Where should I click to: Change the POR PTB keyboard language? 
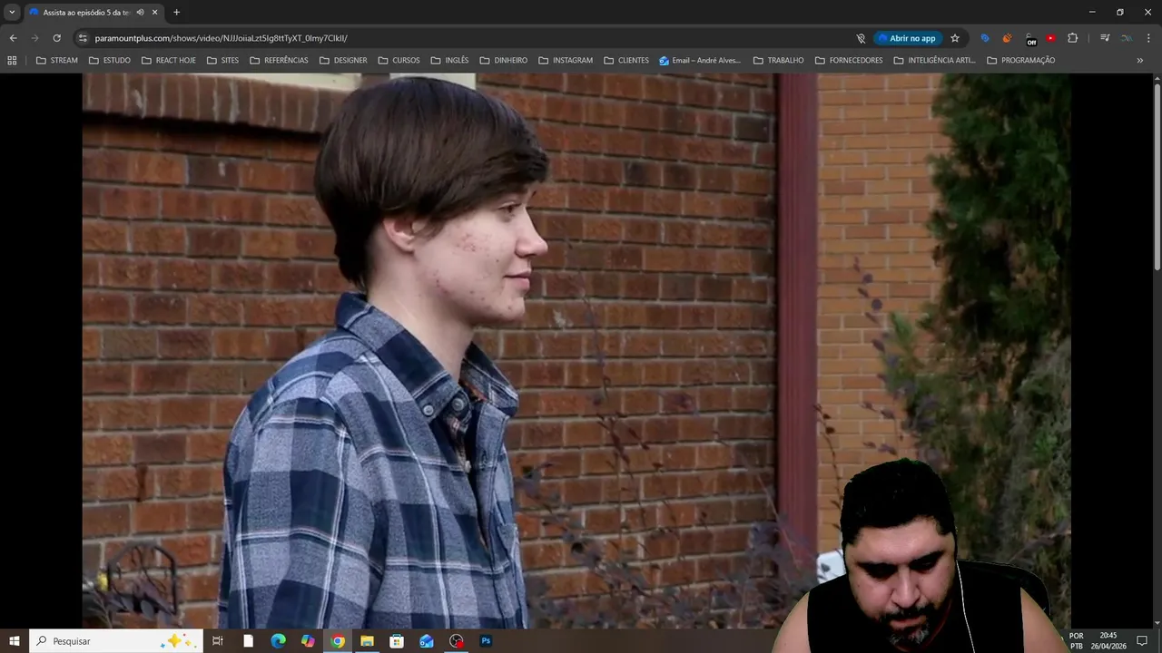coord(1076,641)
